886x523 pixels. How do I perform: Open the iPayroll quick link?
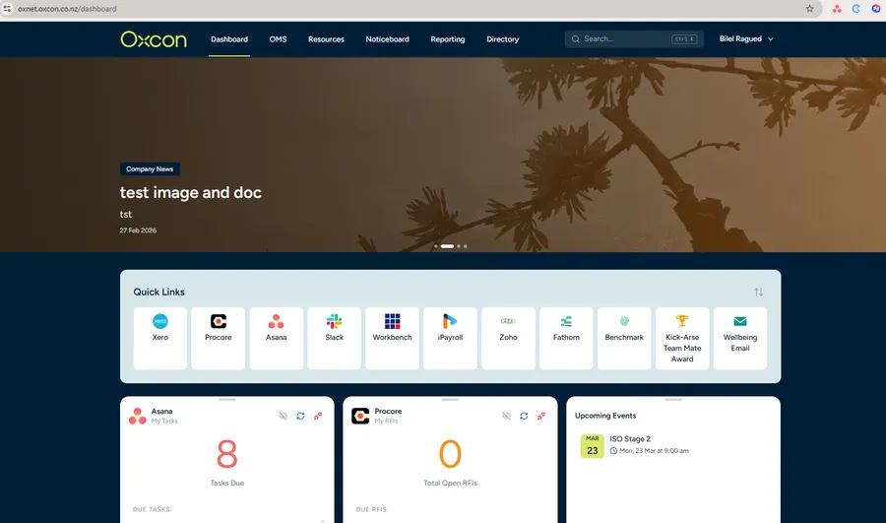tap(450, 338)
